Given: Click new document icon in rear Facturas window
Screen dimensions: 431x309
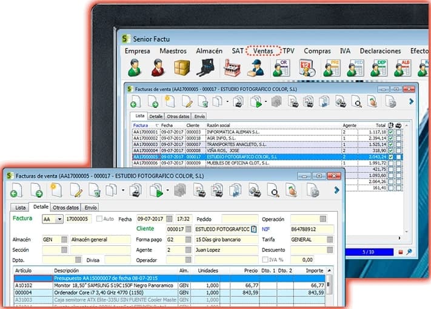Looking at the screenshot, I should (x=169, y=102).
